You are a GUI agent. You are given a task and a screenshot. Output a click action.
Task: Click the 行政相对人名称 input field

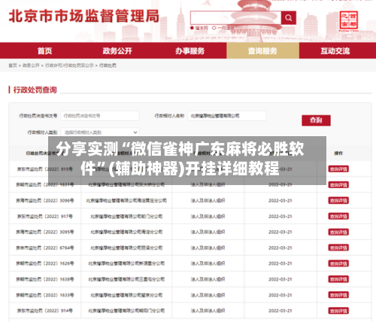pos(227,116)
